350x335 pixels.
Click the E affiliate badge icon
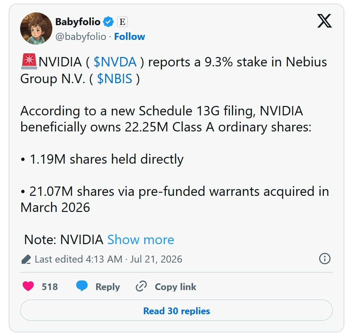pyautogui.click(x=122, y=22)
